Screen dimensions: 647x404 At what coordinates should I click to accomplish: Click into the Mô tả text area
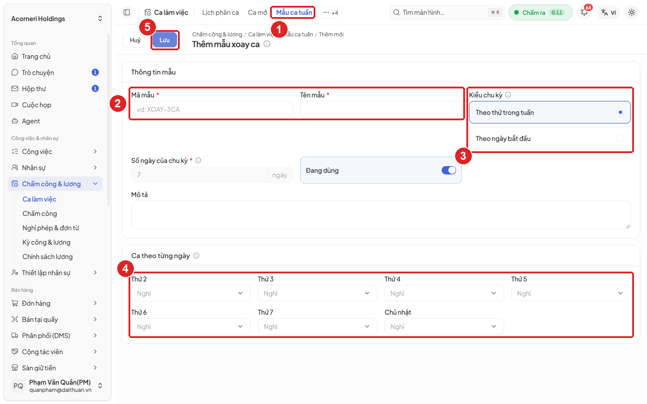[x=381, y=215]
